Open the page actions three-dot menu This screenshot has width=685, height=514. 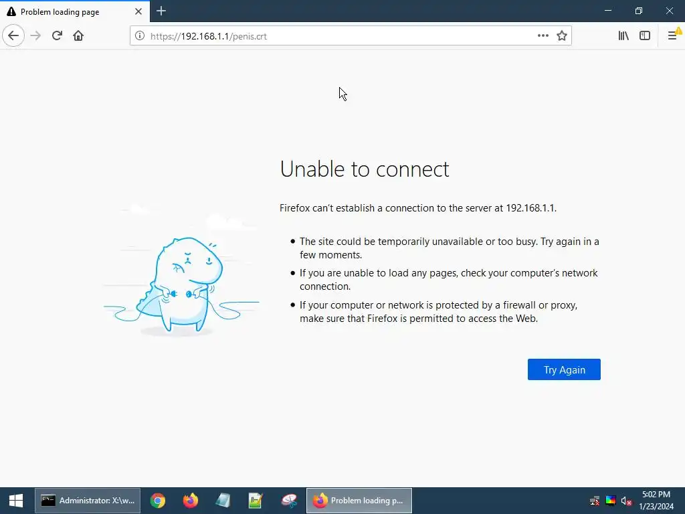point(543,35)
